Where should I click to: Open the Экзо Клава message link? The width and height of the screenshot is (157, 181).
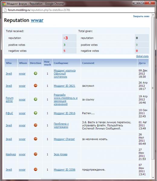tap(61, 154)
